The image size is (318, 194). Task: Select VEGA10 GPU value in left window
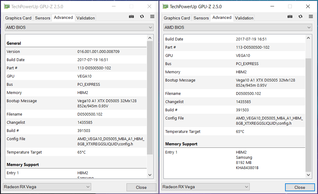click(x=84, y=76)
